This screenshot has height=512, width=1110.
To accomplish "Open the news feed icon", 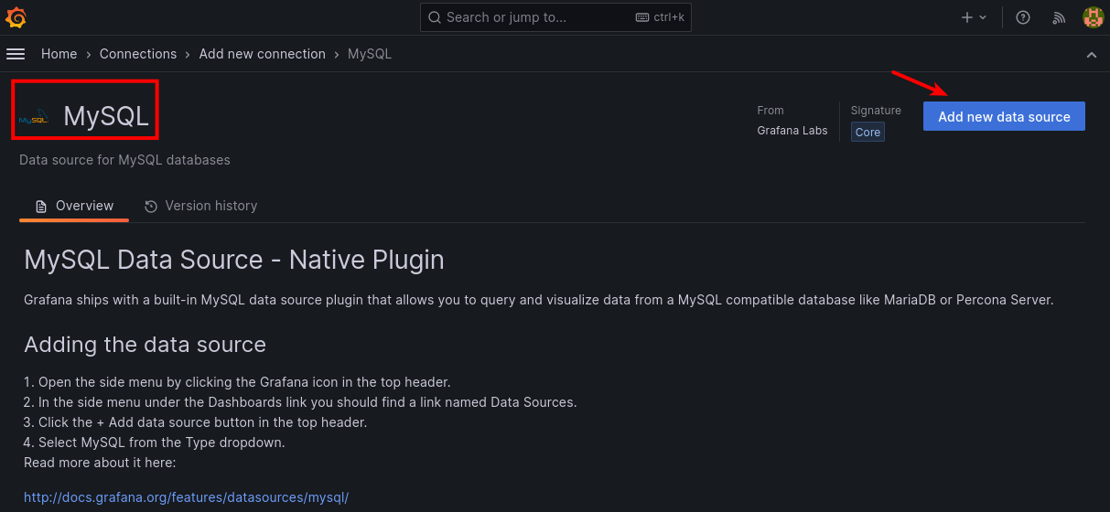I will pos(1060,17).
